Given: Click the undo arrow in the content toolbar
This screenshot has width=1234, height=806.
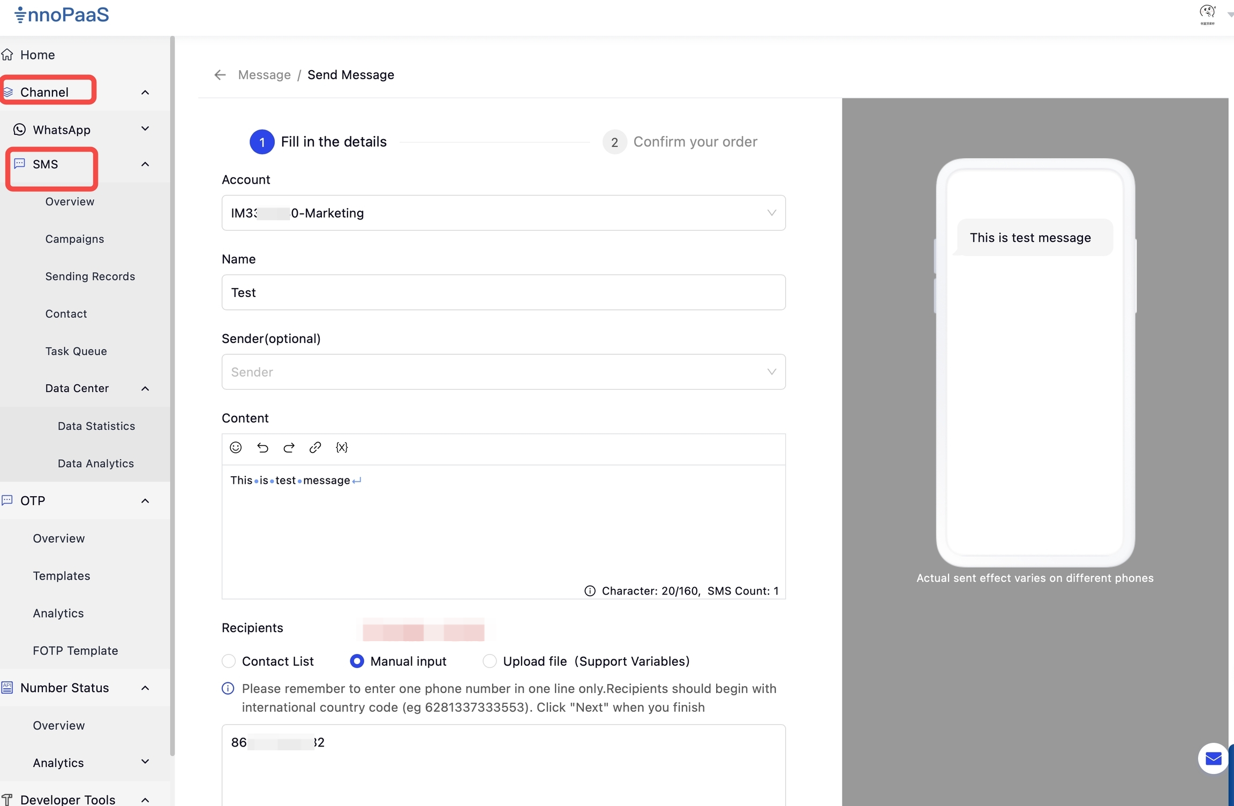Looking at the screenshot, I should coord(262,447).
